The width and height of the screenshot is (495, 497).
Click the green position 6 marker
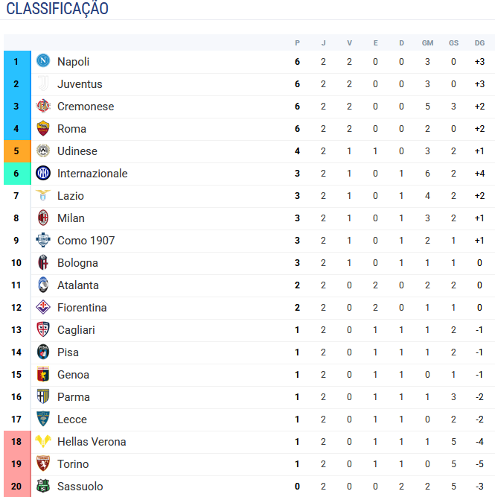click(17, 174)
